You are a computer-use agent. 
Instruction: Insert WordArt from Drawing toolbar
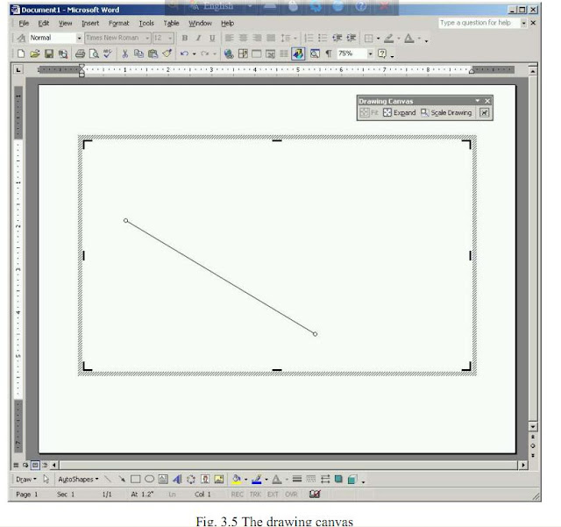(x=177, y=479)
